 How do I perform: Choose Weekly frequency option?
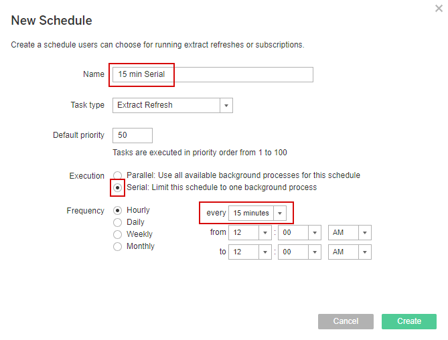117,234
